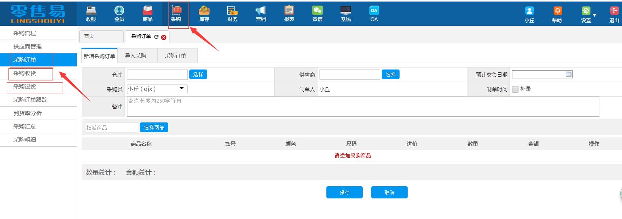The image size is (622, 219).
Task: Click the 帮助 help bell icon
Action: click(x=557, y=11)
